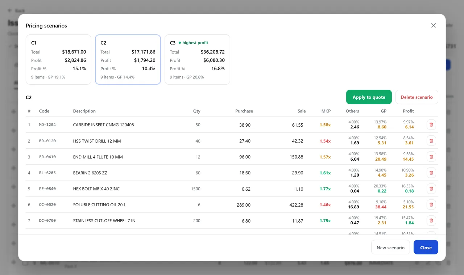Screen dimensions: 464x275
Task: Click code FR-0410
Action: (47, 157)
